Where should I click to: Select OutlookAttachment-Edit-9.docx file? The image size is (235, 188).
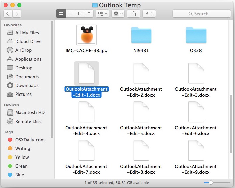pos(196,150)
